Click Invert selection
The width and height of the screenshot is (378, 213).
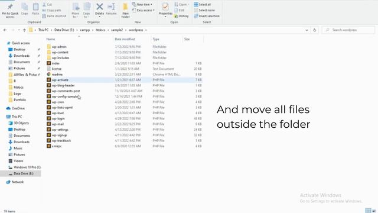(x=207, y=16)
